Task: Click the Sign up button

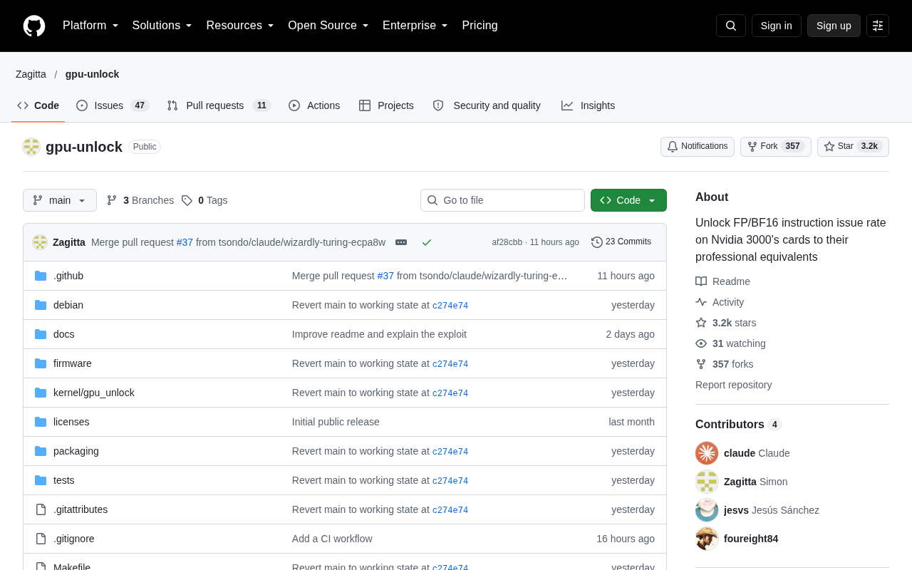Action: (834, 26)
